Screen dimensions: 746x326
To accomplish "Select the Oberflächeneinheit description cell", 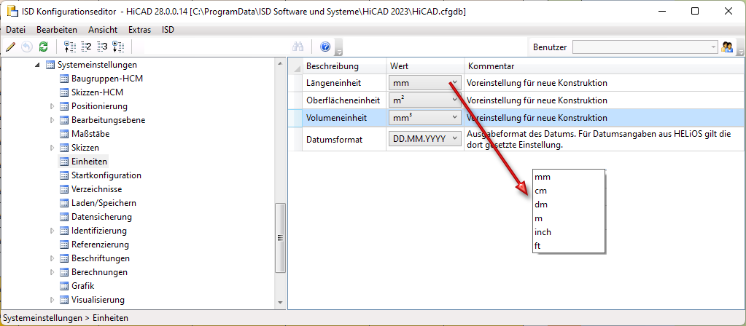I will point(344,100).
